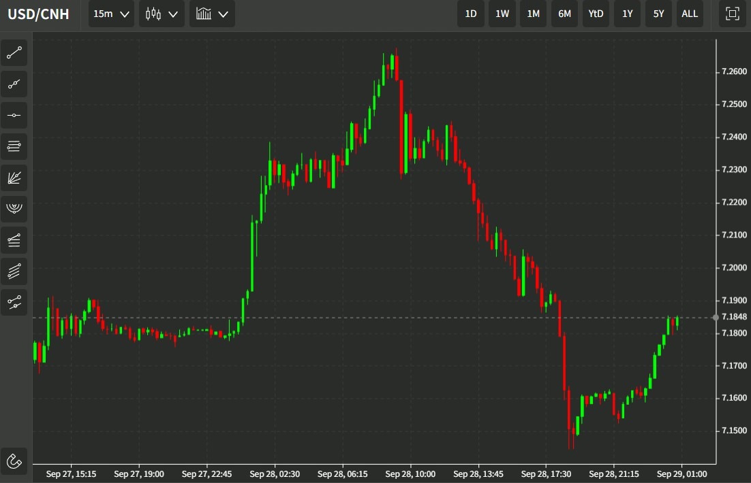Switch to the ALL time range

pyautogui.click(x=690, y=13)
